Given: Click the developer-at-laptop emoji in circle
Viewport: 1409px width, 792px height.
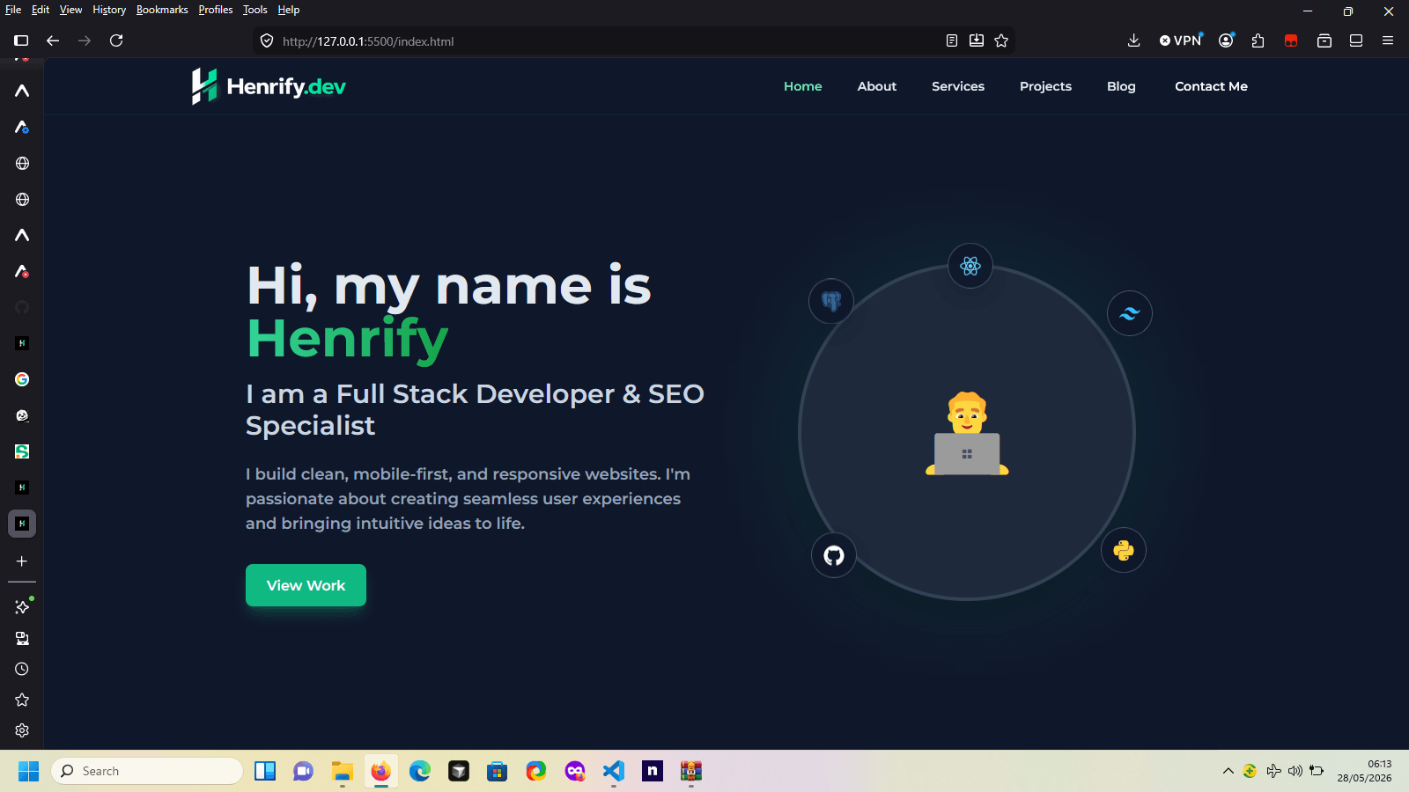Looking at the screenshot, I should (967, 433).
